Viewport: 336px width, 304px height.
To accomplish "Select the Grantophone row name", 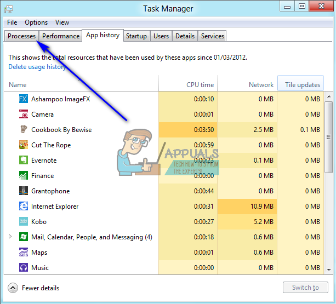I will point(50,191).
